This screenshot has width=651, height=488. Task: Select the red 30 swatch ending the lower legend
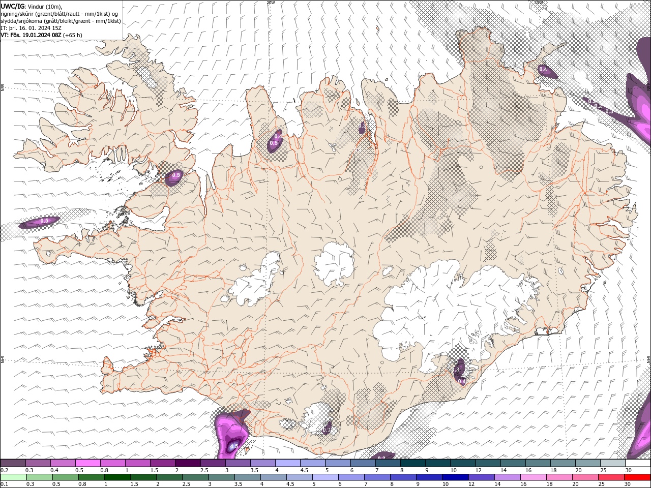pos(637,477)
